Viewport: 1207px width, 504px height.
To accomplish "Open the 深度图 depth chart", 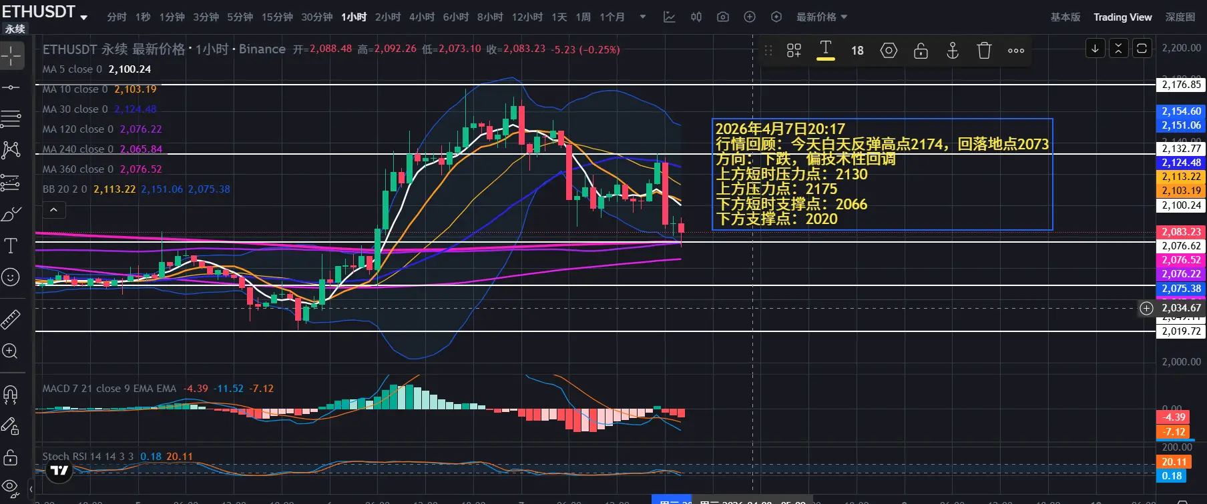I will pos(1180,17).
